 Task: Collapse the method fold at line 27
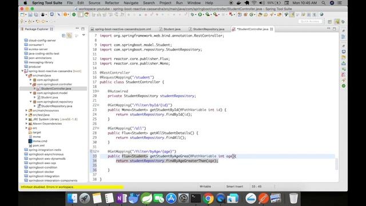pyautogui.click(x=98, y=128)
